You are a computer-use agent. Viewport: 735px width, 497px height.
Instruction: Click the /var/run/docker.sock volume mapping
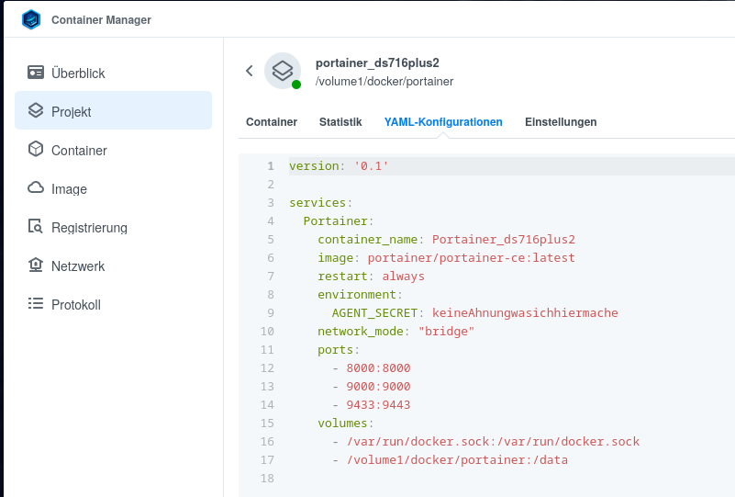point(493,442)
